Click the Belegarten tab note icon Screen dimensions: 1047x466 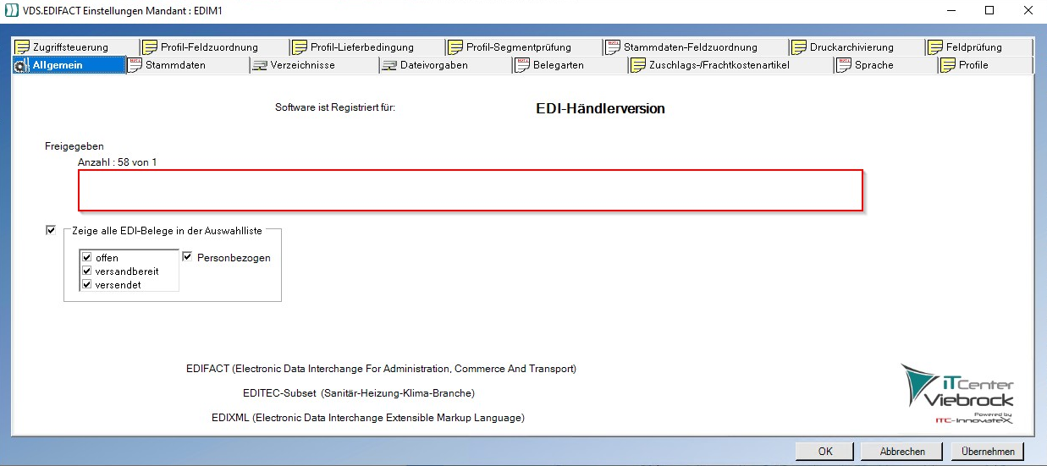pos(521,65)
